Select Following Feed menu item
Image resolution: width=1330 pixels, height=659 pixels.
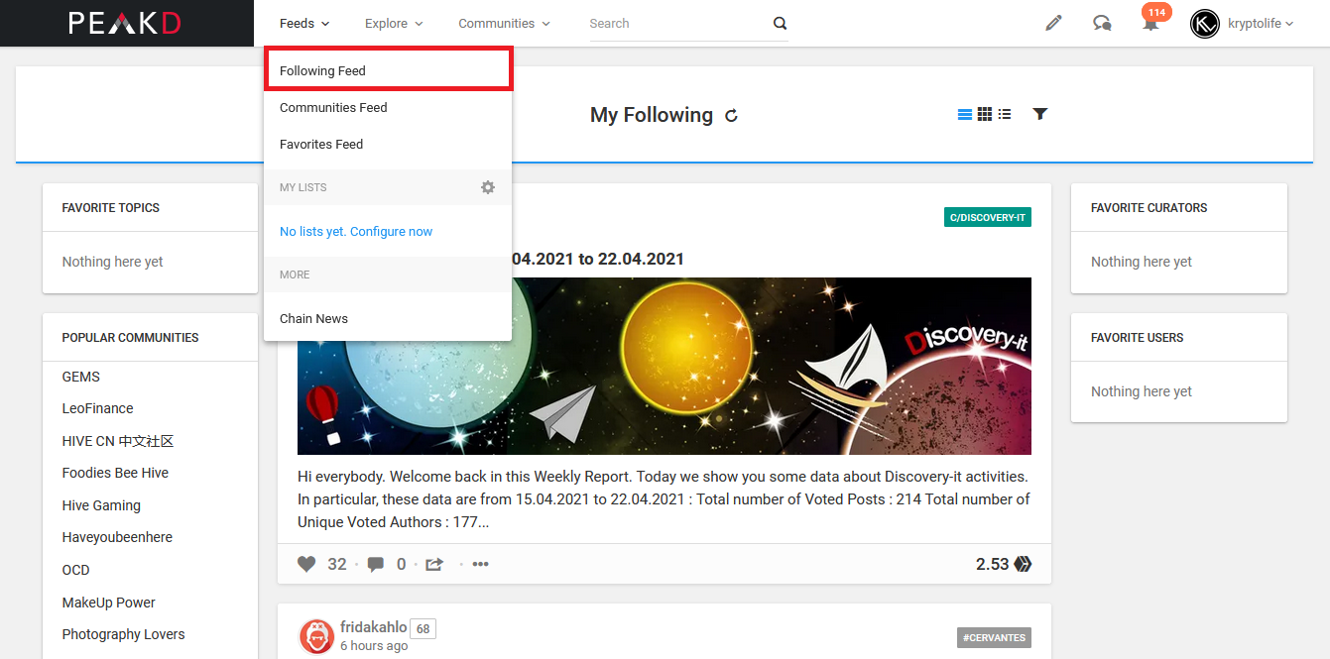coord(388,70)
